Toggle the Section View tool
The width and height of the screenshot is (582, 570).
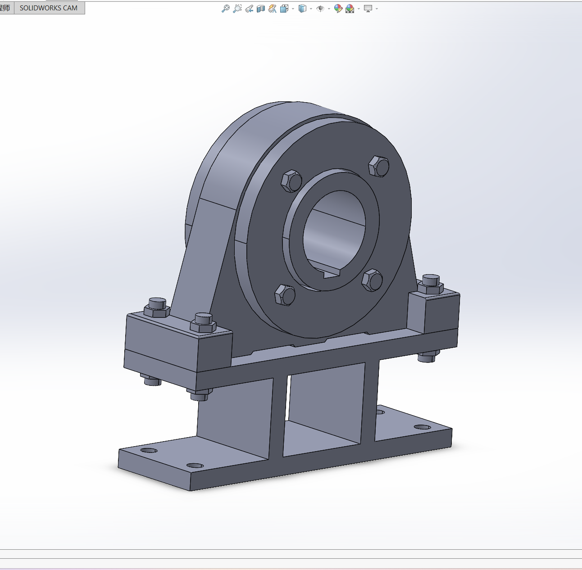261,9
